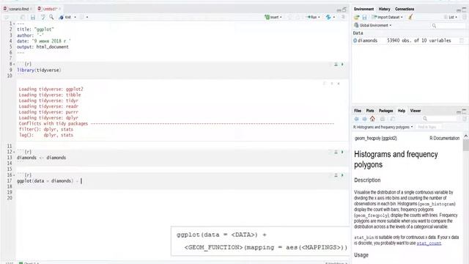Clear environment with the broom icon

click(410, 18)
